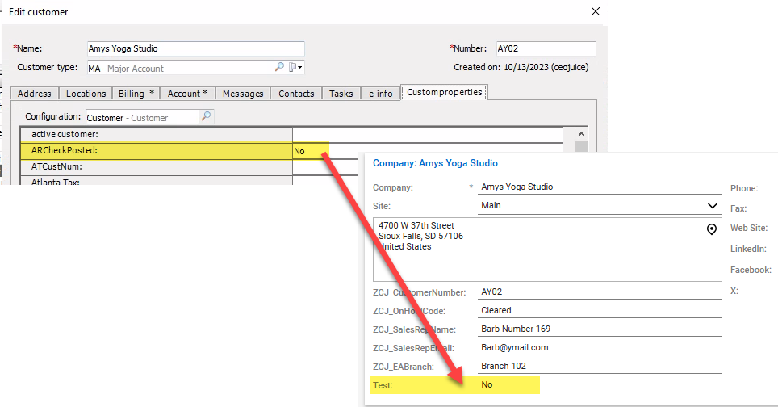Image resolution: width=778 pixels, height=407 pixels.
Task: Click the Fax label
Action: (738, 209)
